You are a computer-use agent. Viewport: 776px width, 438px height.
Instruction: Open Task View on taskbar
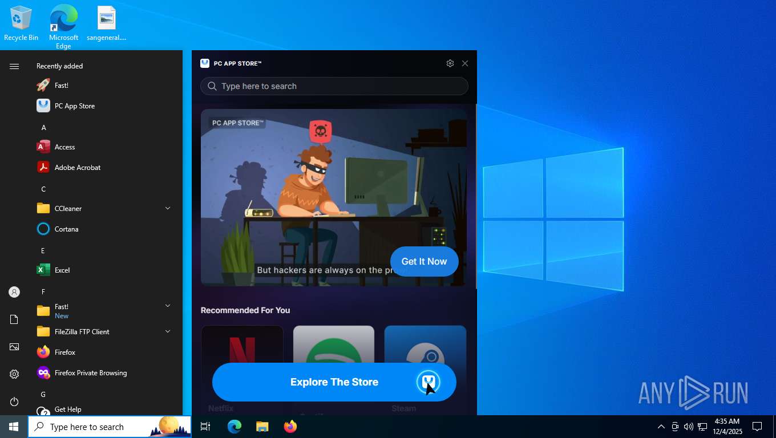coord(205,427)
